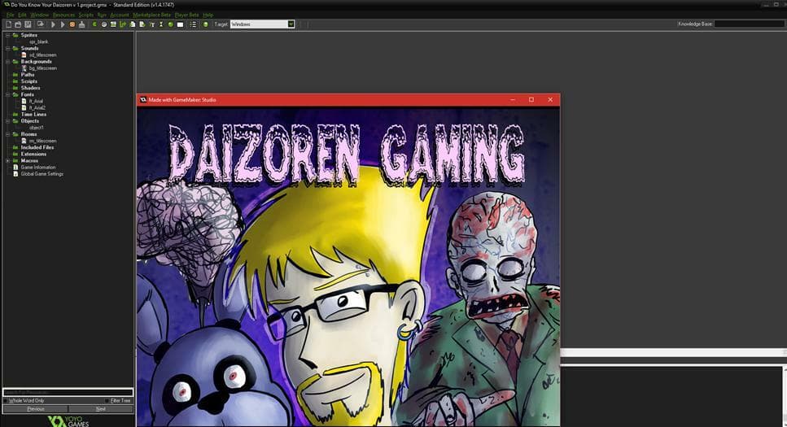Screen dimensions: 787x427
Task: Click the rm_titlescreen room icon
Action: pos(24,141)
